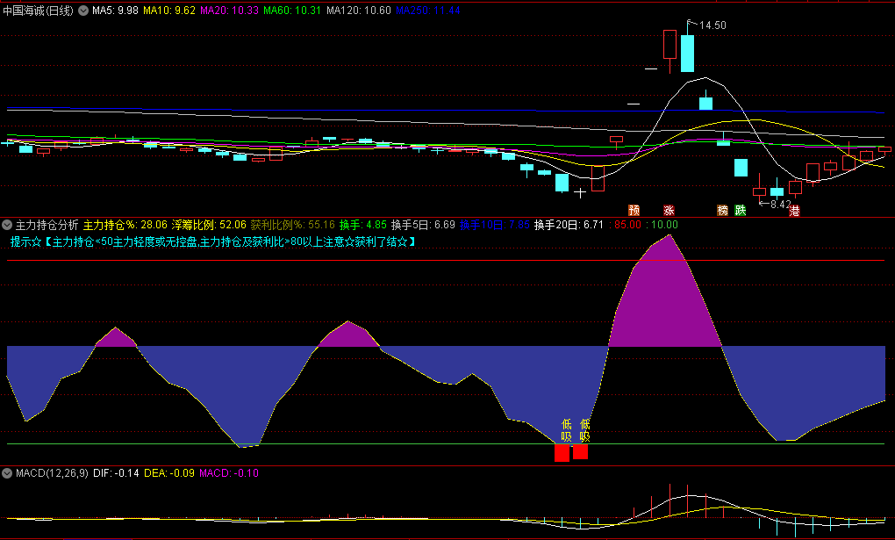895x540 pixels.
Task: Click the 主力持仓%: 28.06 value
Action: point(125,225)
